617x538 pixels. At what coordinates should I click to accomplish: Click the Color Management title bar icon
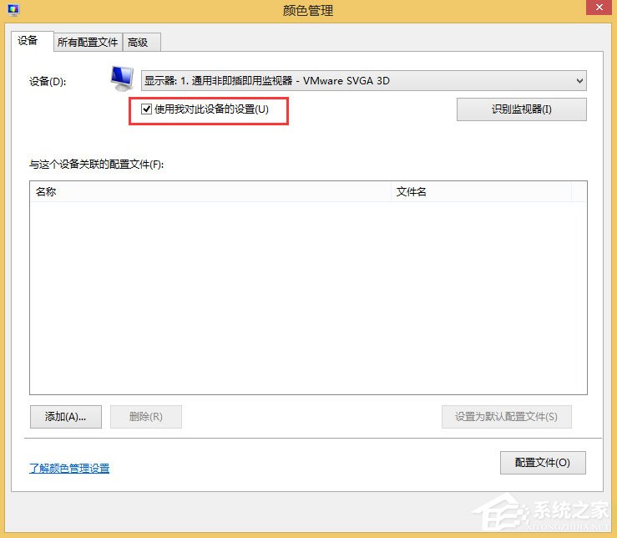click(x=13, y=10)
